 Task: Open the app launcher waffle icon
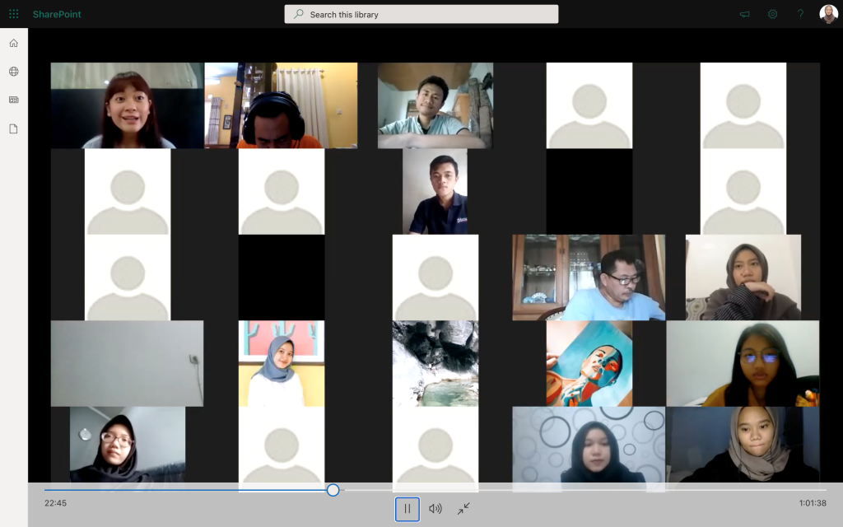click(14, 14)
